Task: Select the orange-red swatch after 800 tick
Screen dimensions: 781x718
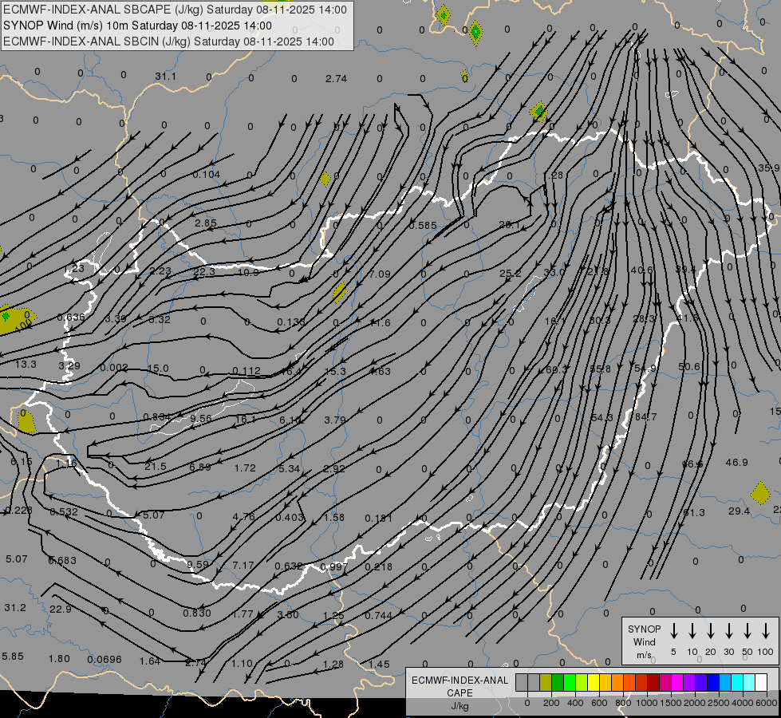Action: [629, 683]
